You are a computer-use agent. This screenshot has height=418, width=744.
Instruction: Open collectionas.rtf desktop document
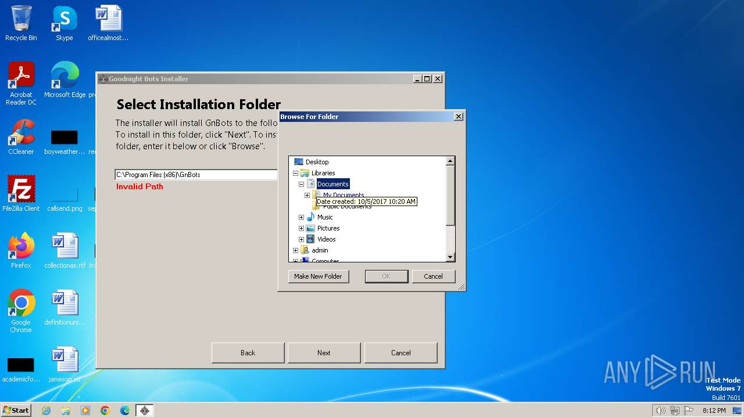click(x=65, y=251)
